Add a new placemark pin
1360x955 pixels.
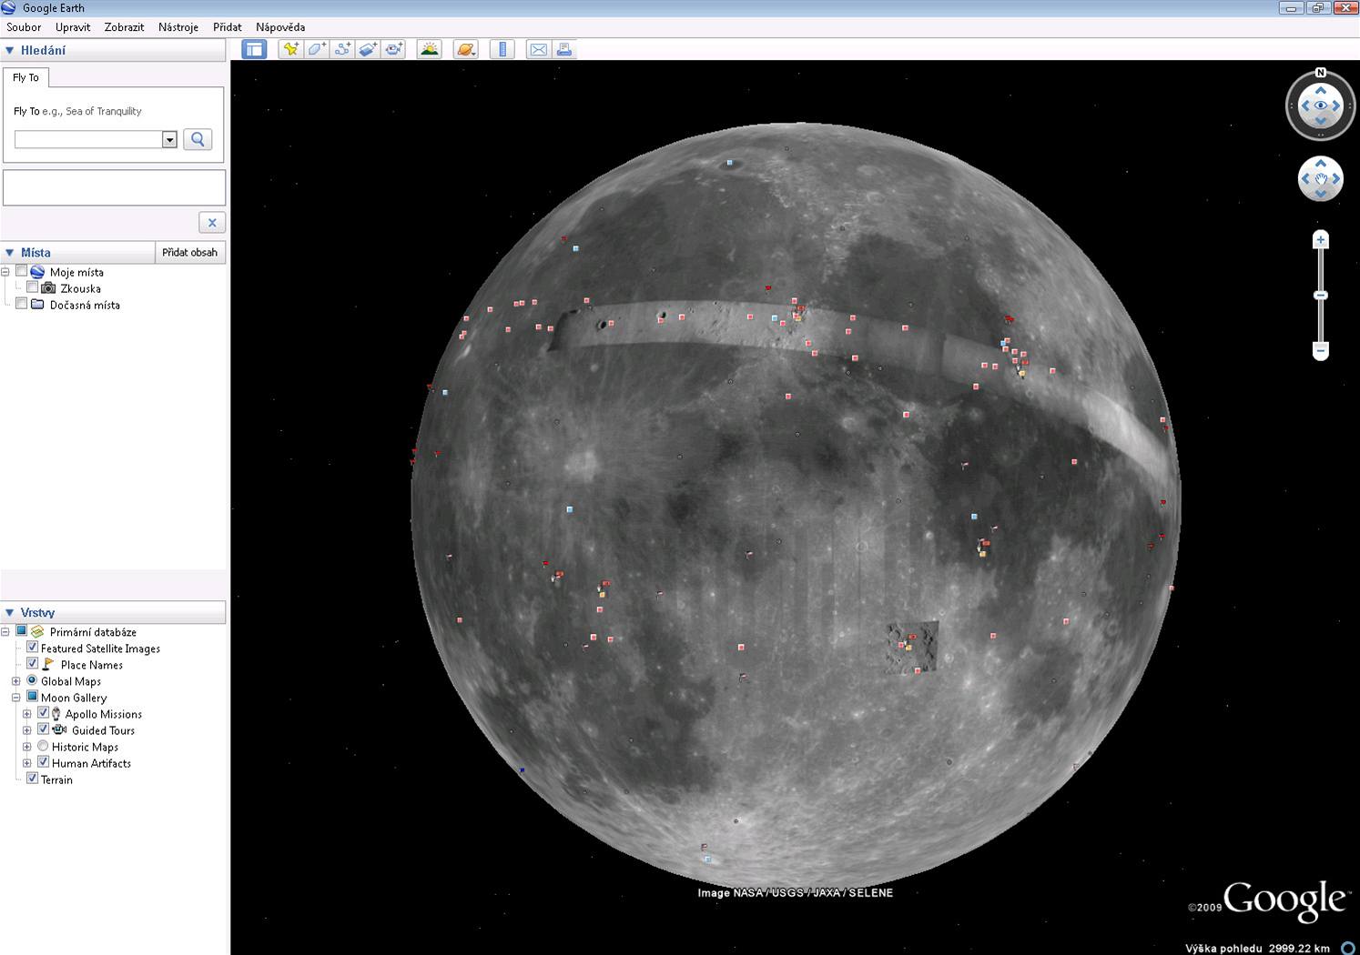[290, 50]
